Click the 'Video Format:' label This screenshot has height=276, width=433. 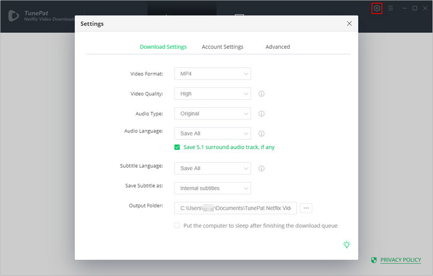[147, 74]
